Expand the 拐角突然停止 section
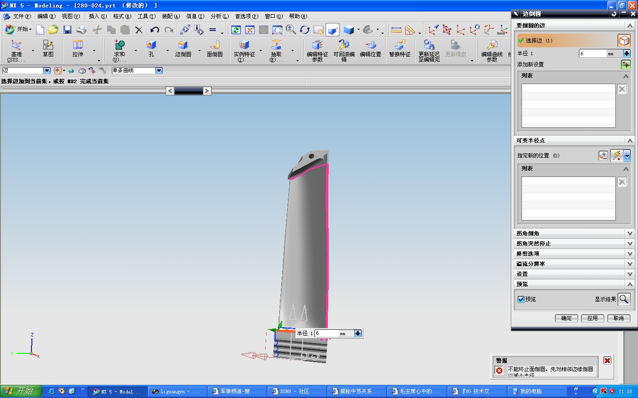 (x=630, y=244)
